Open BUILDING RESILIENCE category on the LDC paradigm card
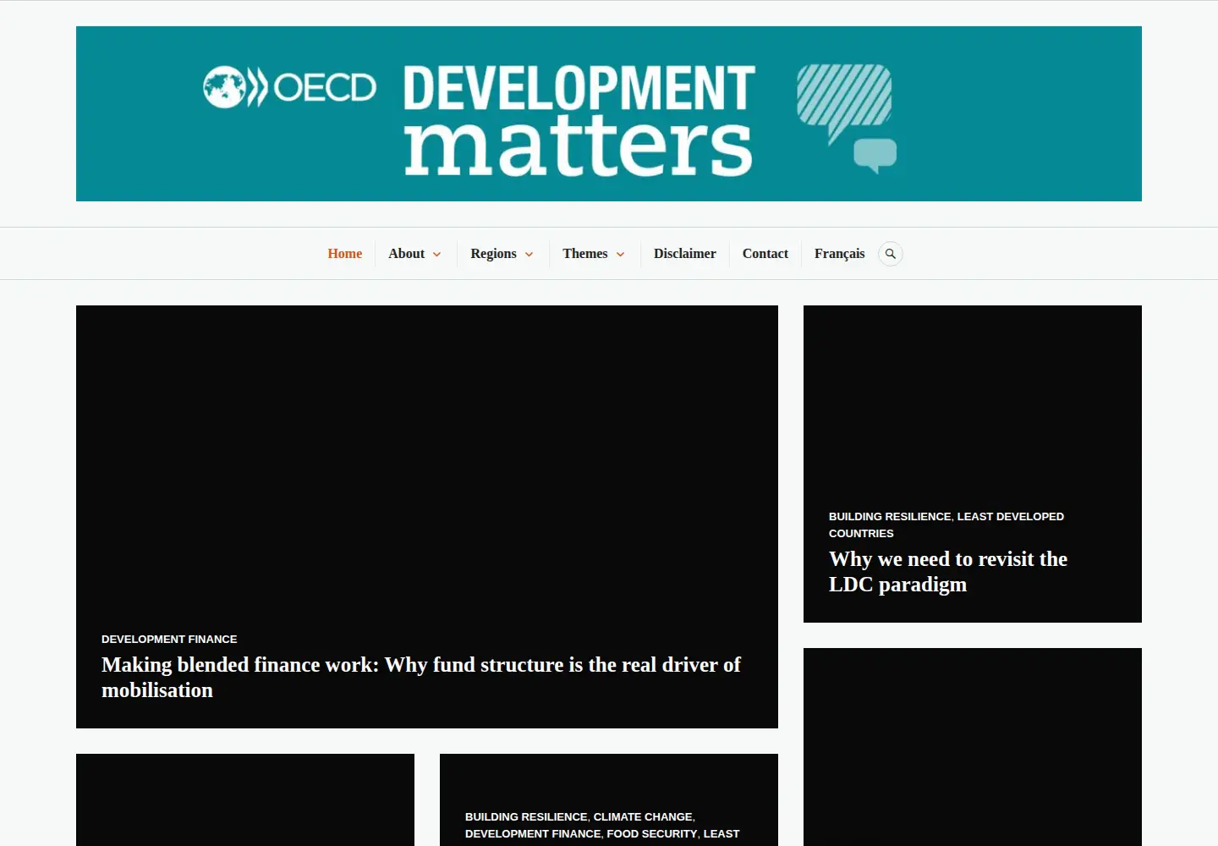The image size is (1218, 846). pos(890,516)
